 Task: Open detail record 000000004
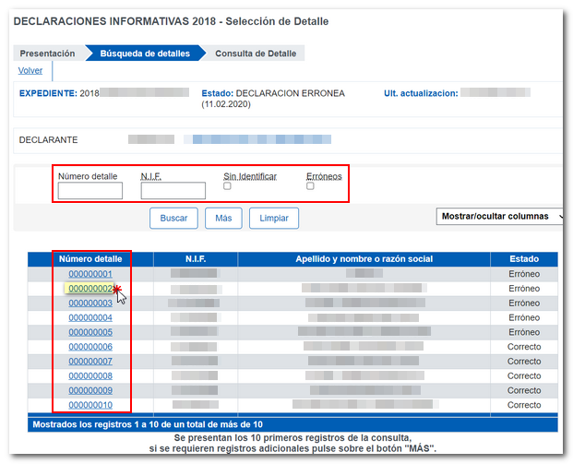pyautogui.click(x=90, y=317)
